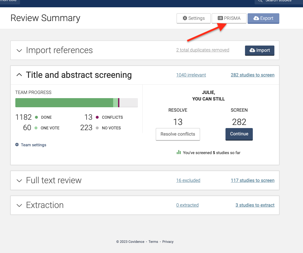Click the search studies magnifier icon

[260, 1]
